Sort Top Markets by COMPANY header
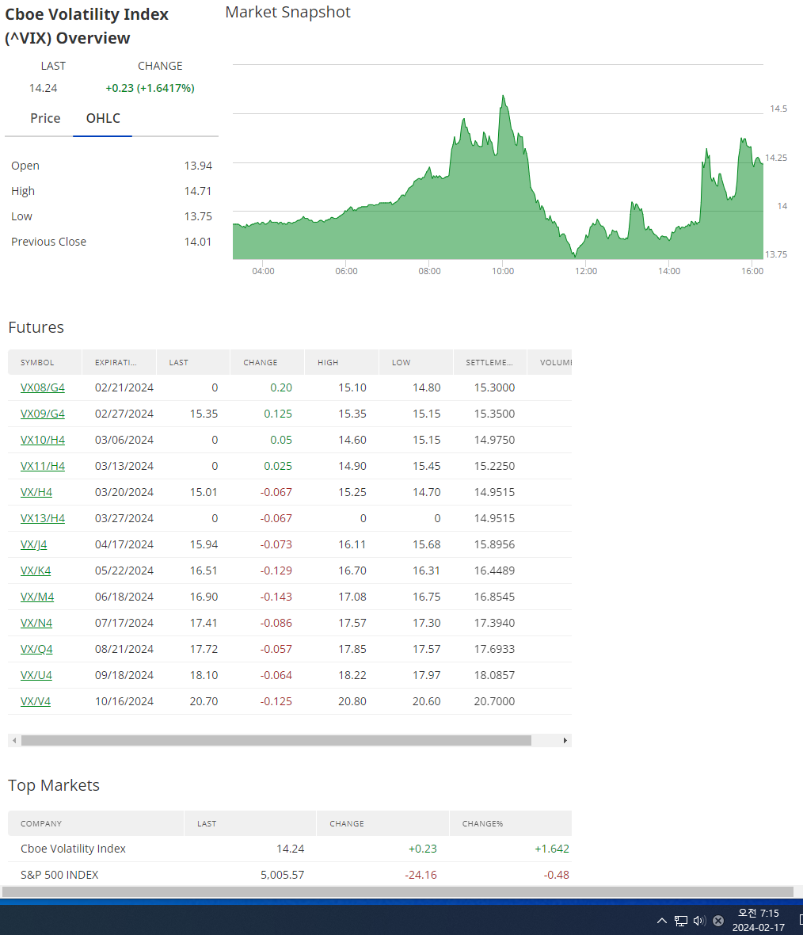 (96, 823)
